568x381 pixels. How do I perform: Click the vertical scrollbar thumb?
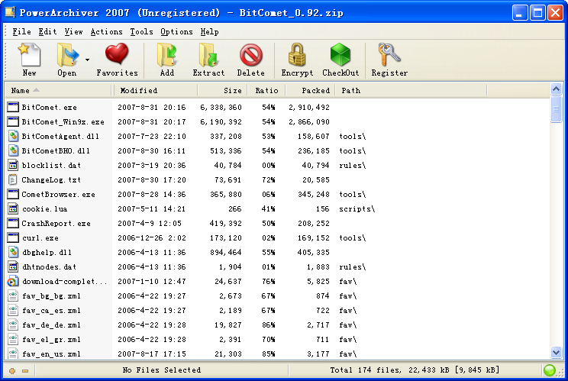click(556, 109)
